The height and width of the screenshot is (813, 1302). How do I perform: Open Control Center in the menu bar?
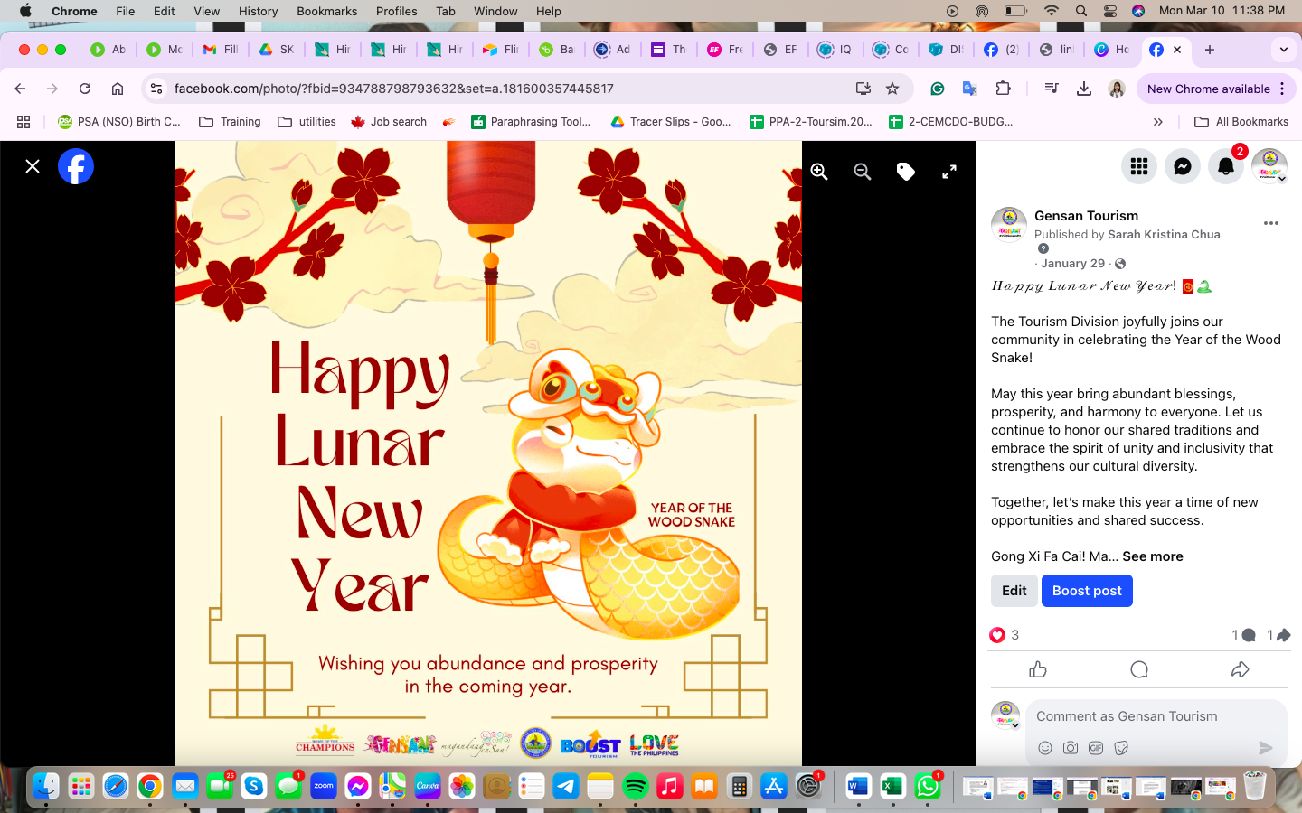(x=1110, y=11)
